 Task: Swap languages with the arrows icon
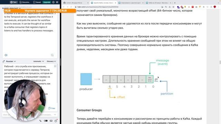4,61
